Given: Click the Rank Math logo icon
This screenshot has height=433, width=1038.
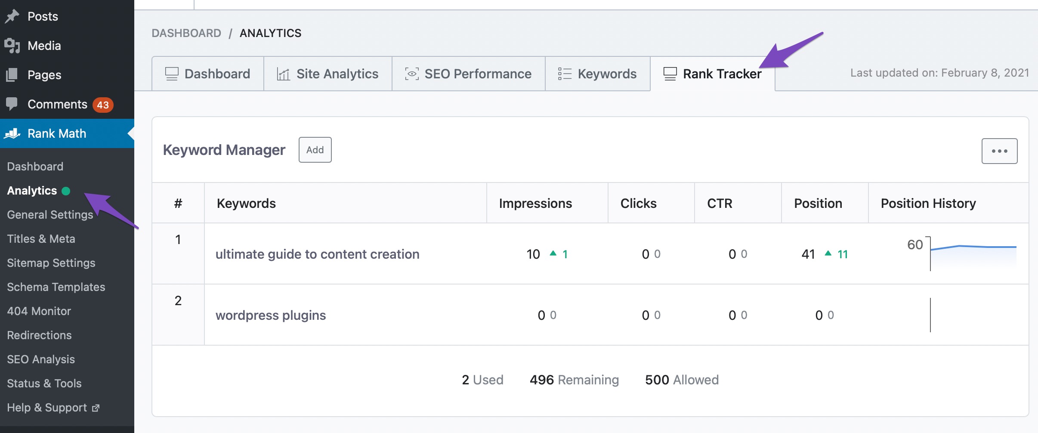Looking at the screenshot, I should point(12,133).
